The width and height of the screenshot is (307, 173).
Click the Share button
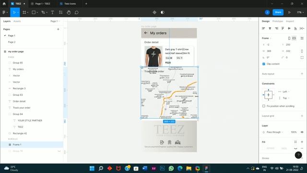(278, 12)
